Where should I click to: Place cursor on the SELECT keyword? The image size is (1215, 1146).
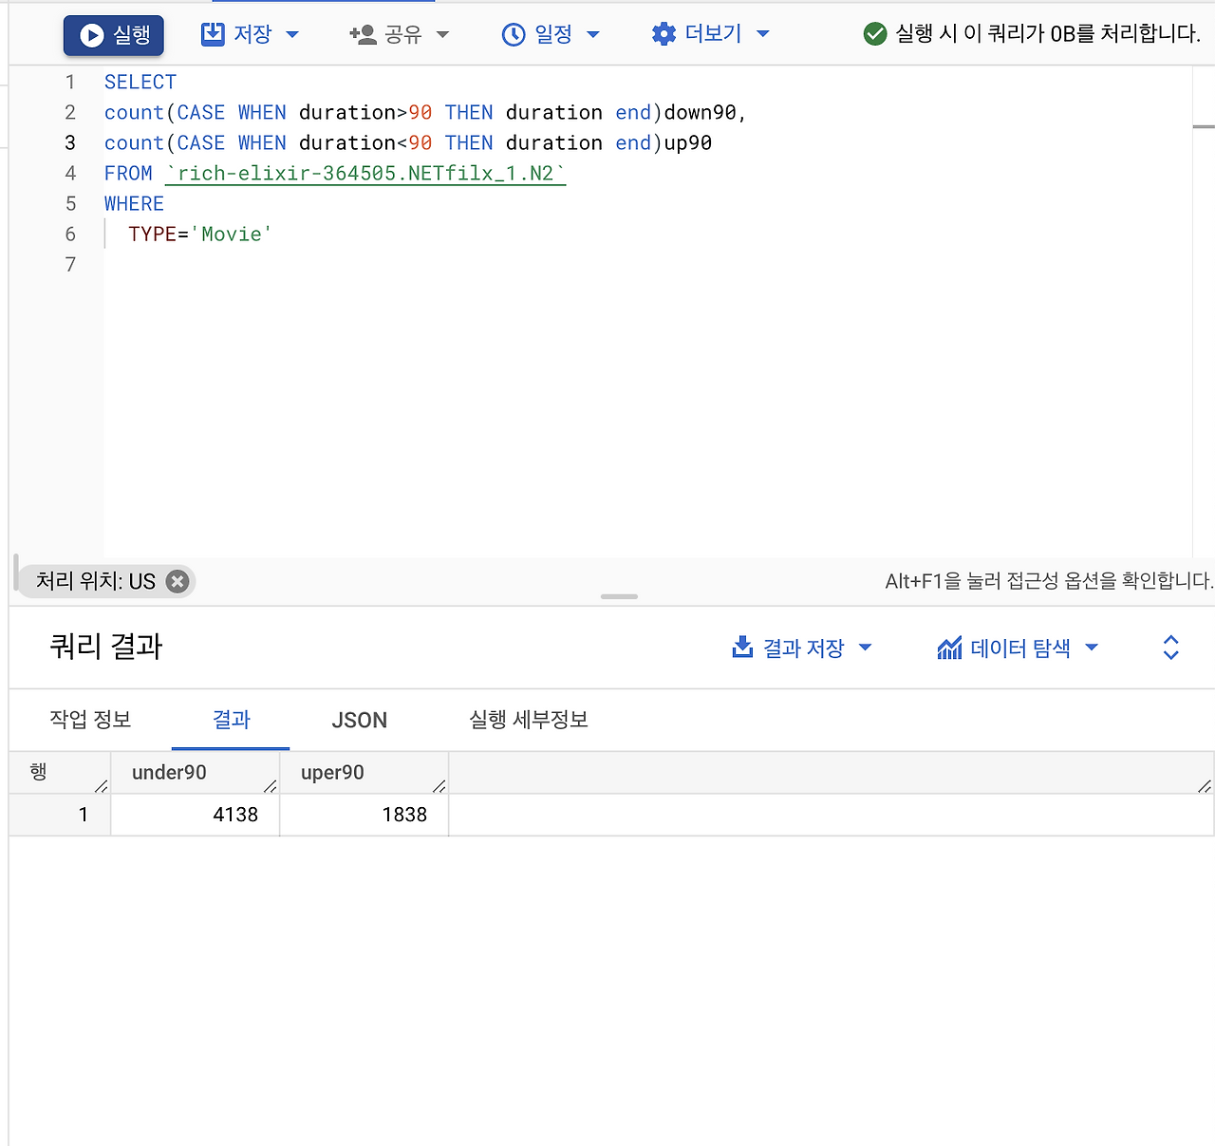coord(140,83)
